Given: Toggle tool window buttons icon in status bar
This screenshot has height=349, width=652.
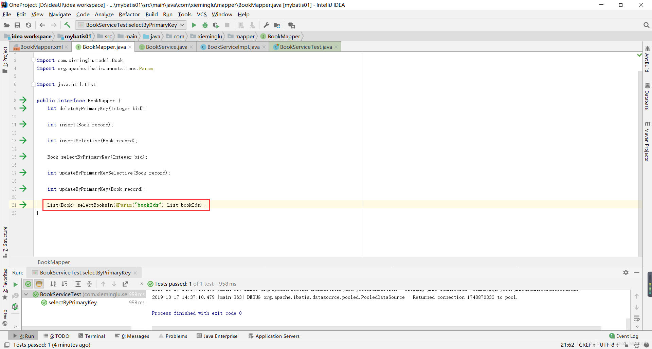Looking at the screenshot, I should pos(6,345).
